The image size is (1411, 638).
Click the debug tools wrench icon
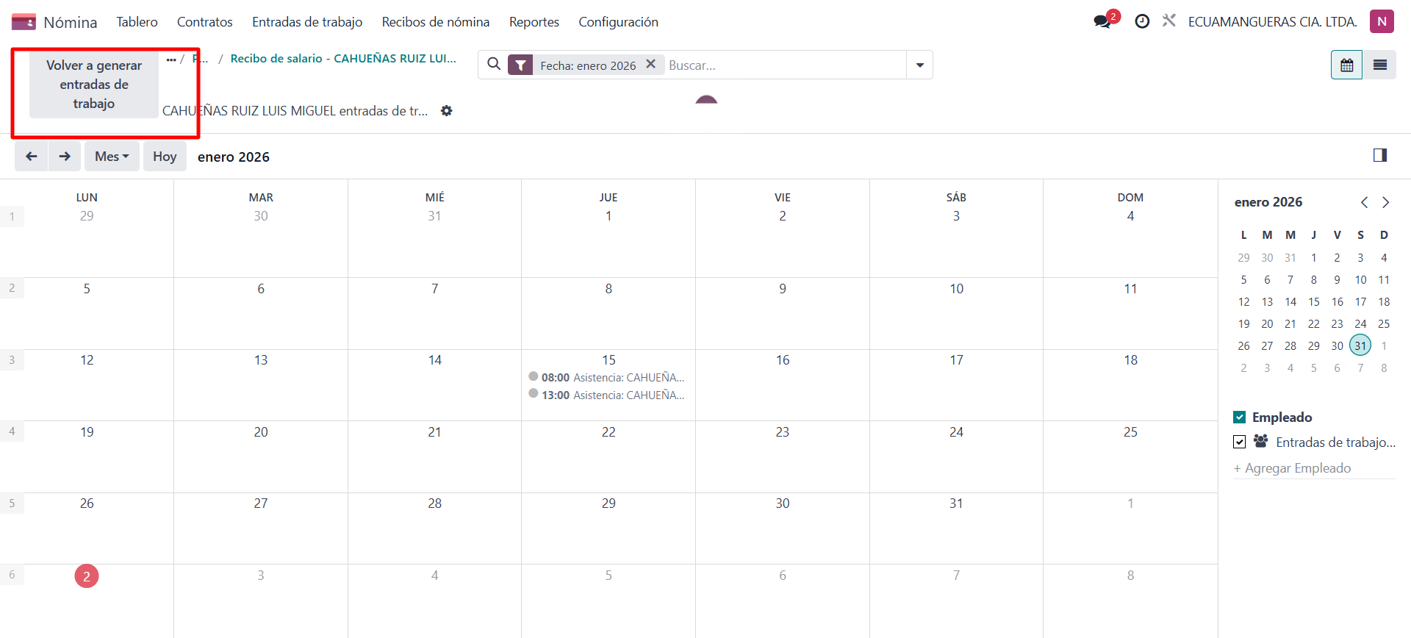[x=1169, y=21]
